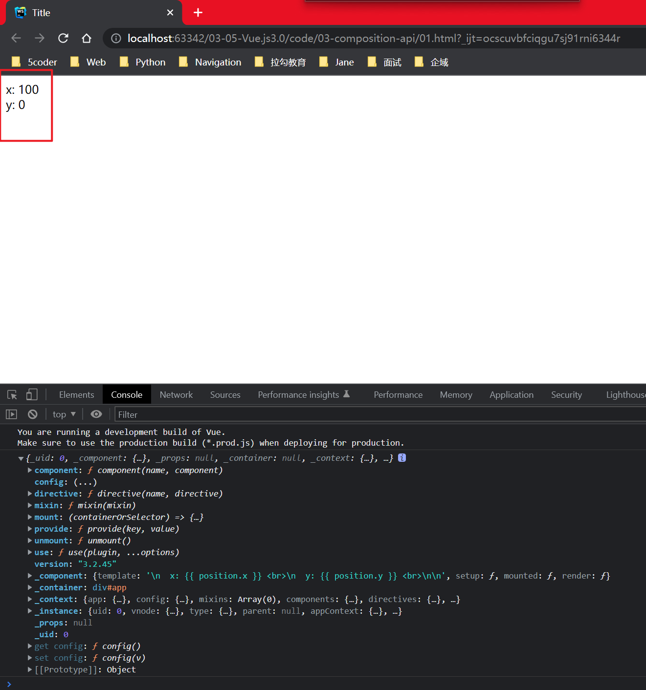Expand the use function property
The image size is (646, 690).
pyautogui.click(x=30, y=552)
